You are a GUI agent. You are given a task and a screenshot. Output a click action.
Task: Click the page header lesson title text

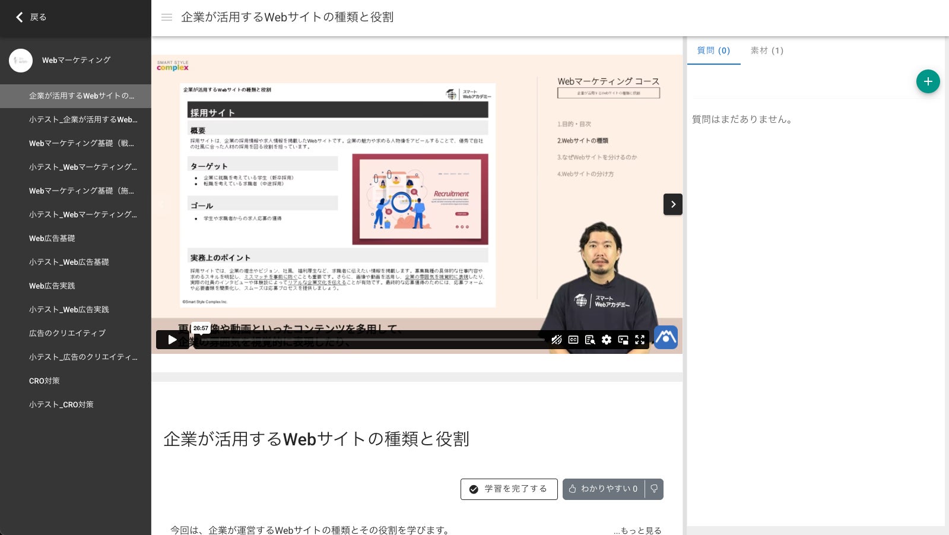(x=287, y=17)
